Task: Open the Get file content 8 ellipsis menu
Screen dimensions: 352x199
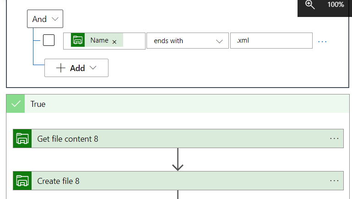Action: click(334, 138)
